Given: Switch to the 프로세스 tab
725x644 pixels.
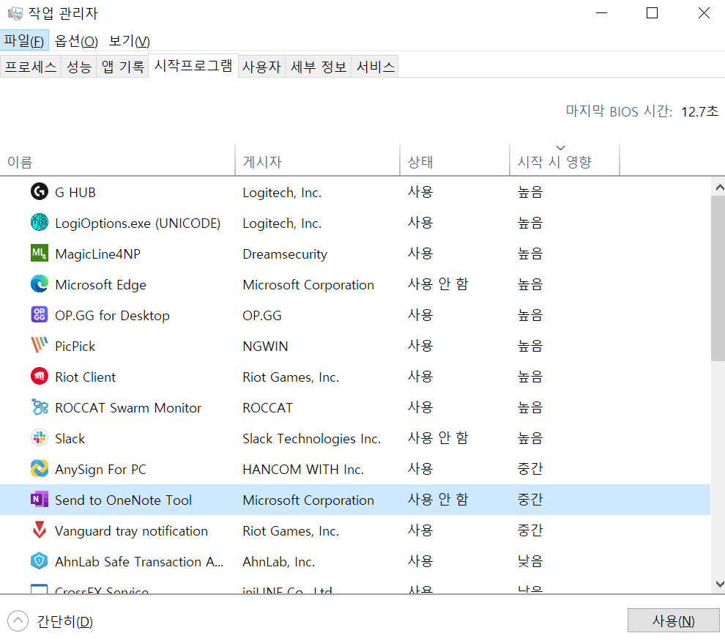Looking at the screenshot, I should tap(31, 67).
